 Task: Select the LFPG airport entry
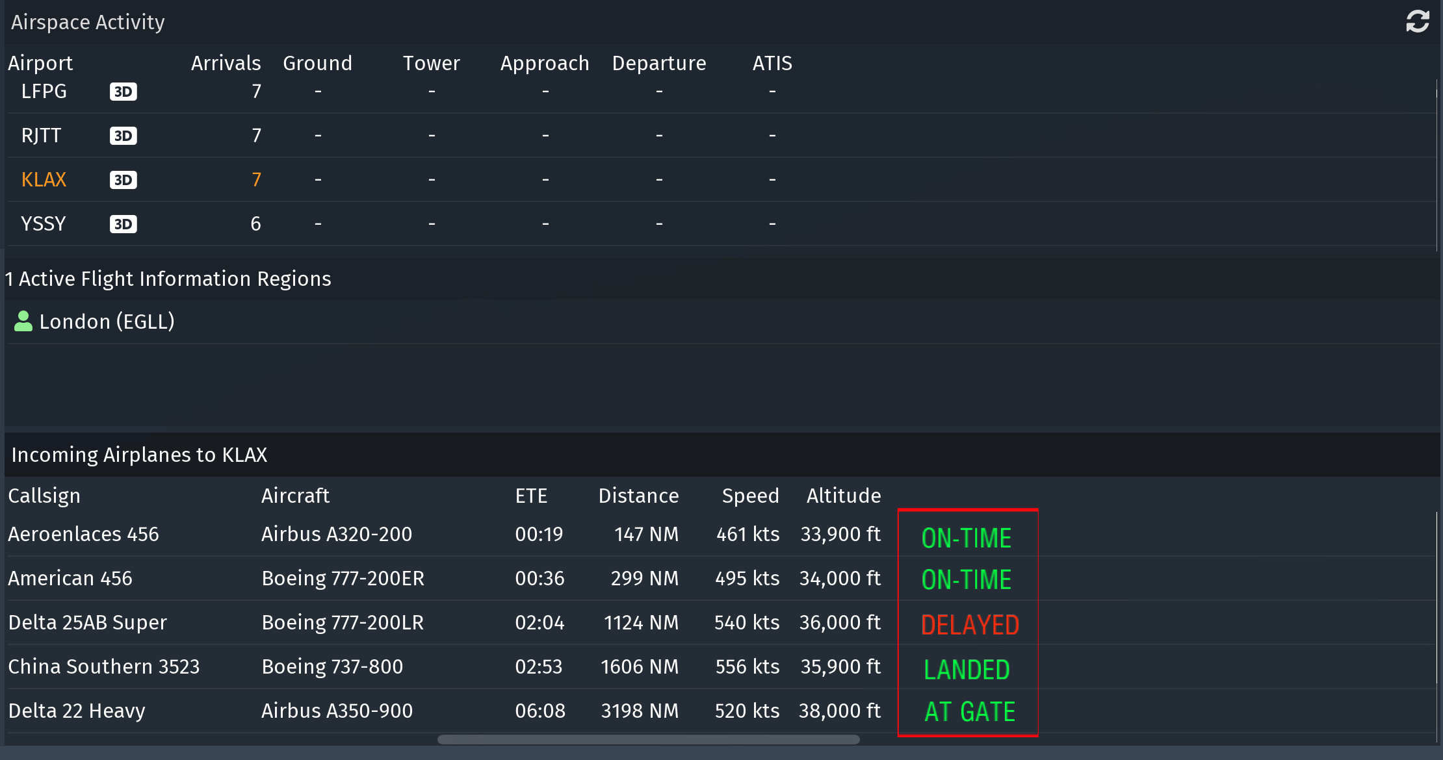pos(44,92)
